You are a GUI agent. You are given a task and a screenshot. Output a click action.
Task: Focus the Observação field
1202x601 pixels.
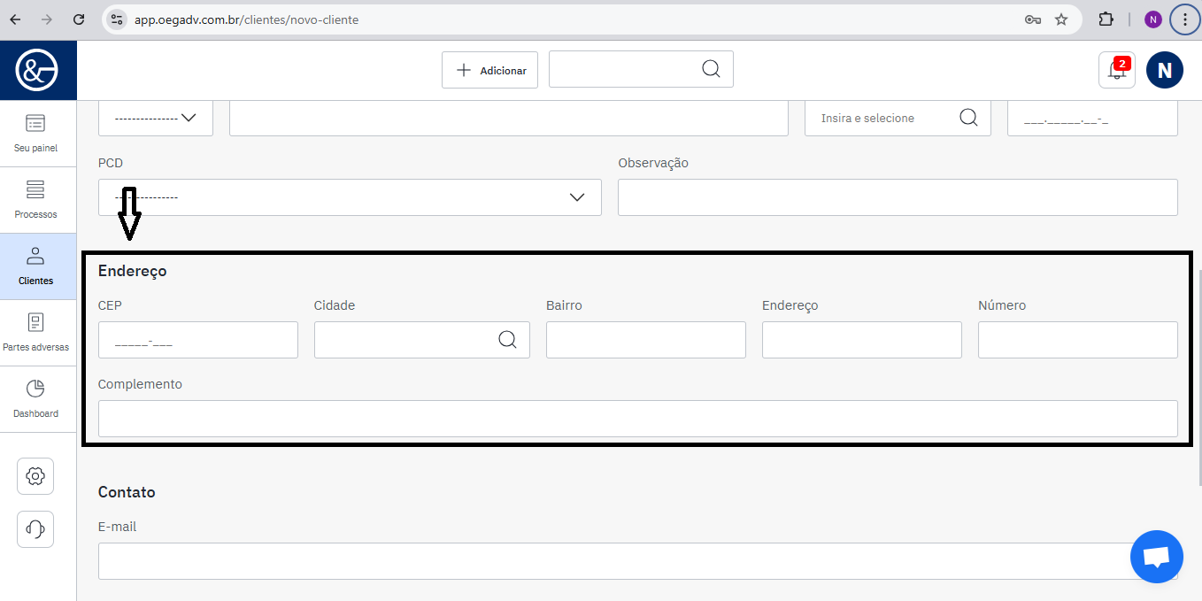(898, 197)
